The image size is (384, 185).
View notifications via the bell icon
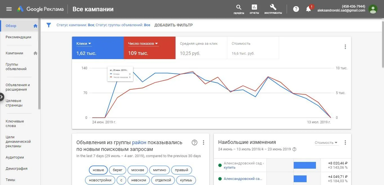309,9
